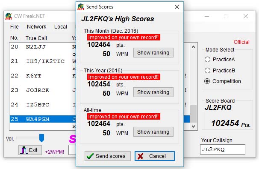
Task: Show ranking for All-time scores
Action: [x=153, y=132]
